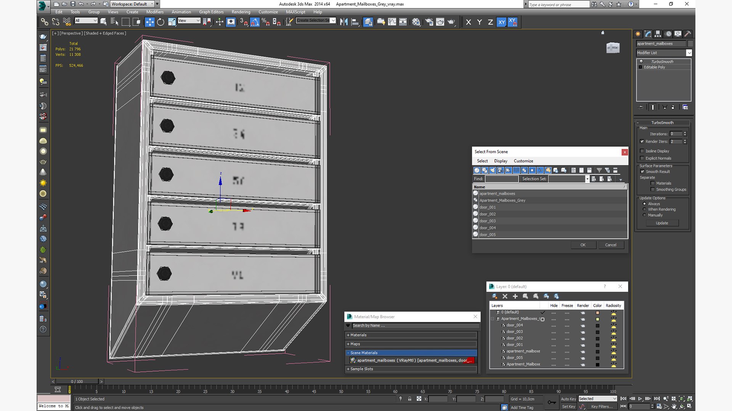Select When Rendering update option

(x=644, y=209)
